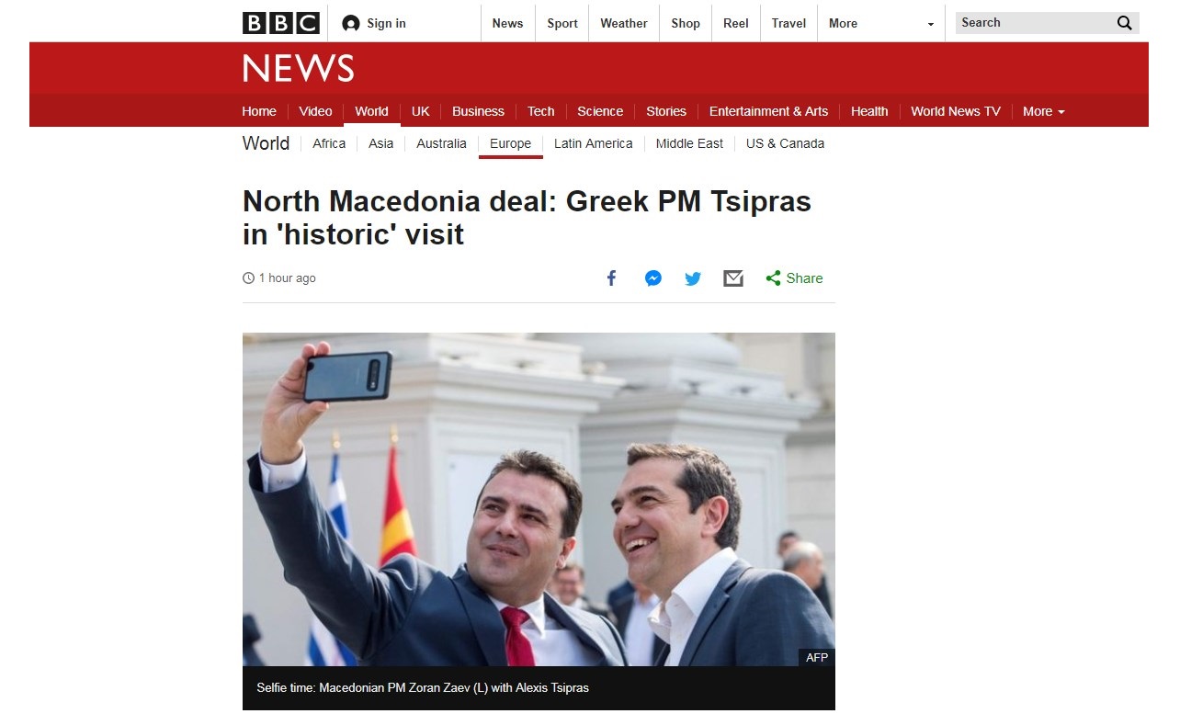Viewport: 1191px width, 725px height.
Task: Click the Search input field
Action: 1034,23
